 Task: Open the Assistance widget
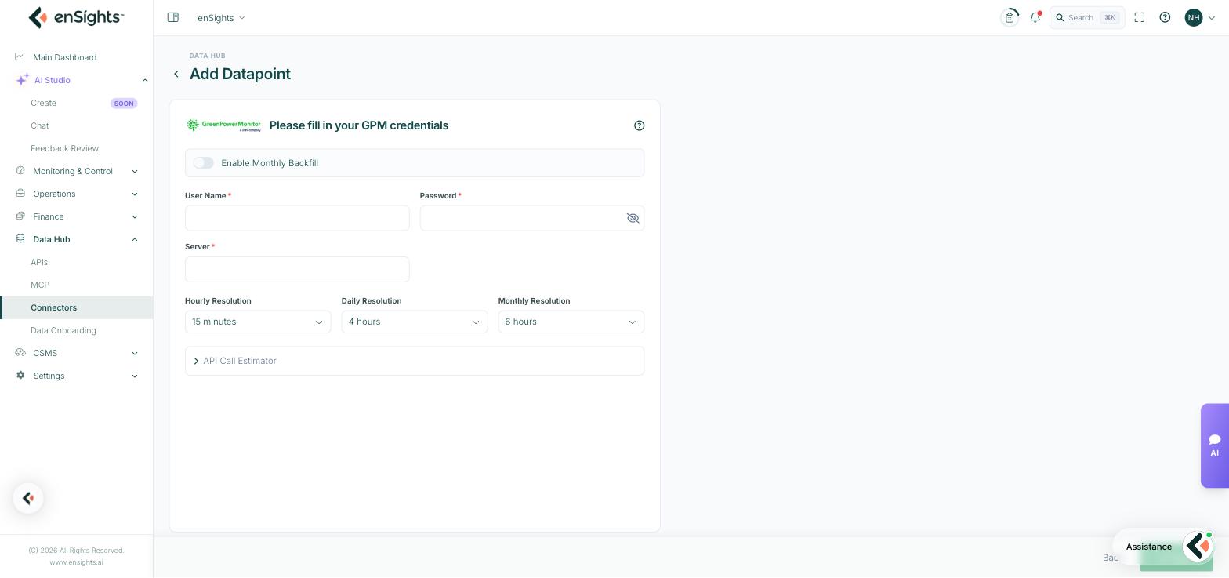[x=1164, y=547]
